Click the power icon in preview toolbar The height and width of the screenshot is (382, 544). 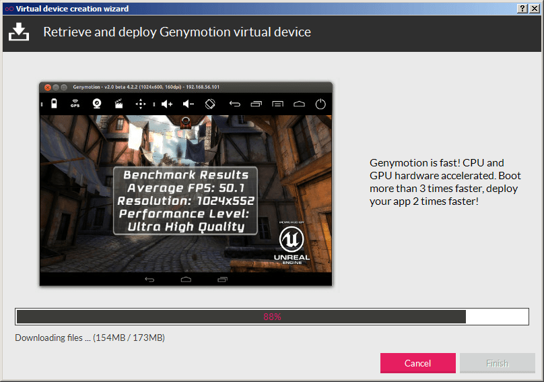pyautogui.click(x=320, y=104)
